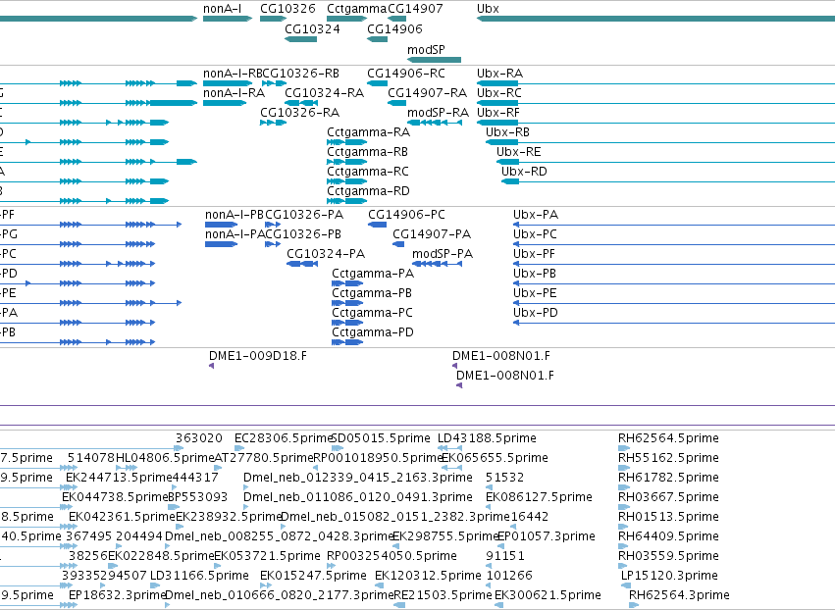Click transcript Cctgamma-RD
Viewport: 835px width, 610px height.
click(x=369, y=191)
